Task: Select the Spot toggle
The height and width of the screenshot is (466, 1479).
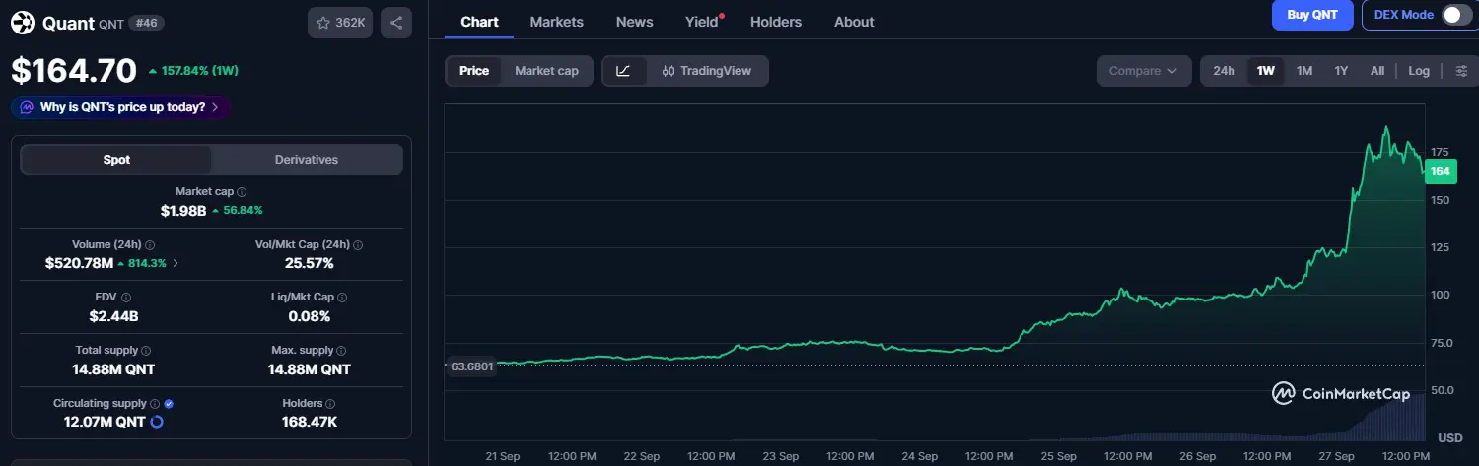Action: click(116, 160)
